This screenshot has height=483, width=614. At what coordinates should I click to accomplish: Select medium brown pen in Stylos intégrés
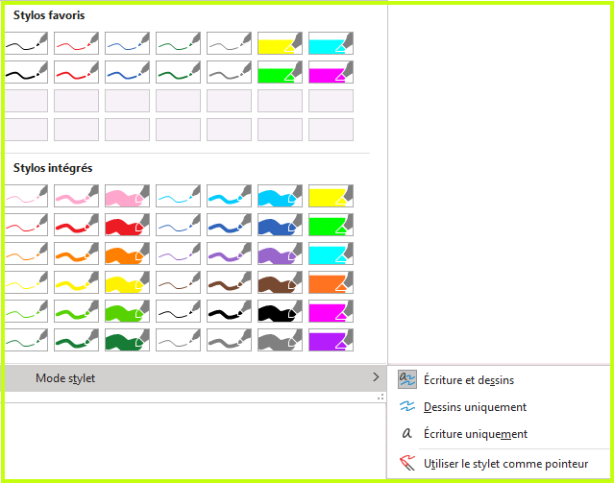point(229,282)
